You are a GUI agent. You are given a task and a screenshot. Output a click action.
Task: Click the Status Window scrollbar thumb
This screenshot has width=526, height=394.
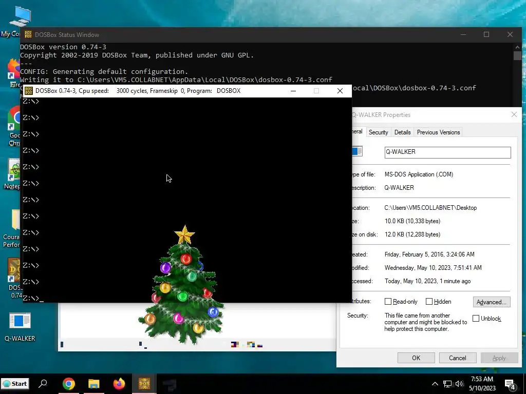pyautogui.click(x=517, y=55)
